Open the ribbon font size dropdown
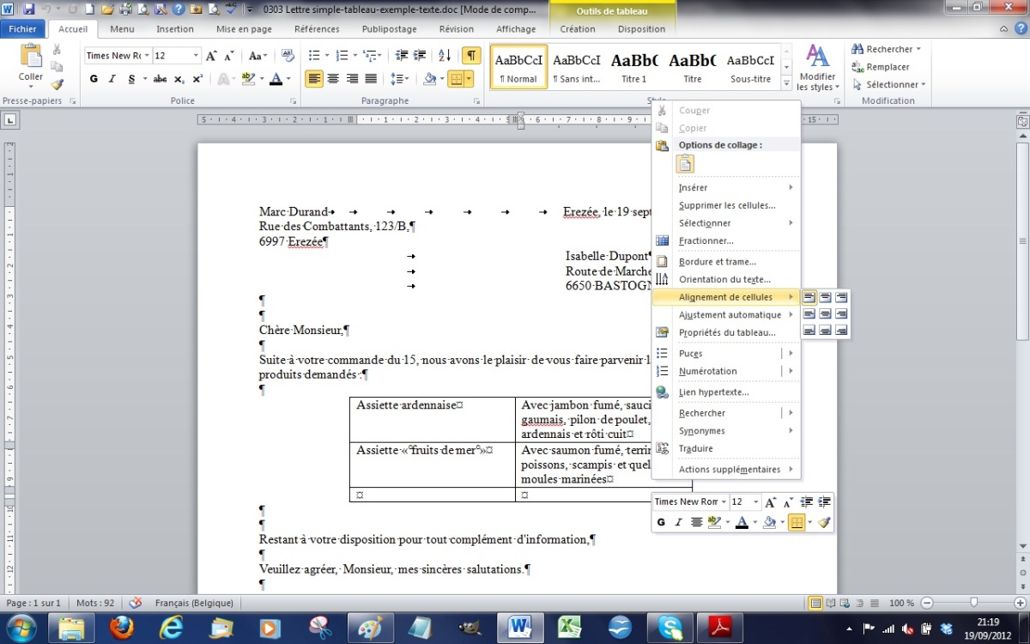The height and width of the screenshot is (644, 1030). (195, 56)
